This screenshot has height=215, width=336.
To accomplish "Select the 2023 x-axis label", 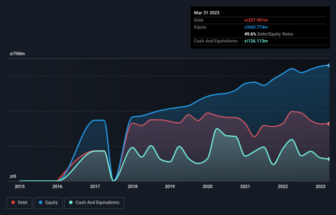I will [x=320, y=186].
